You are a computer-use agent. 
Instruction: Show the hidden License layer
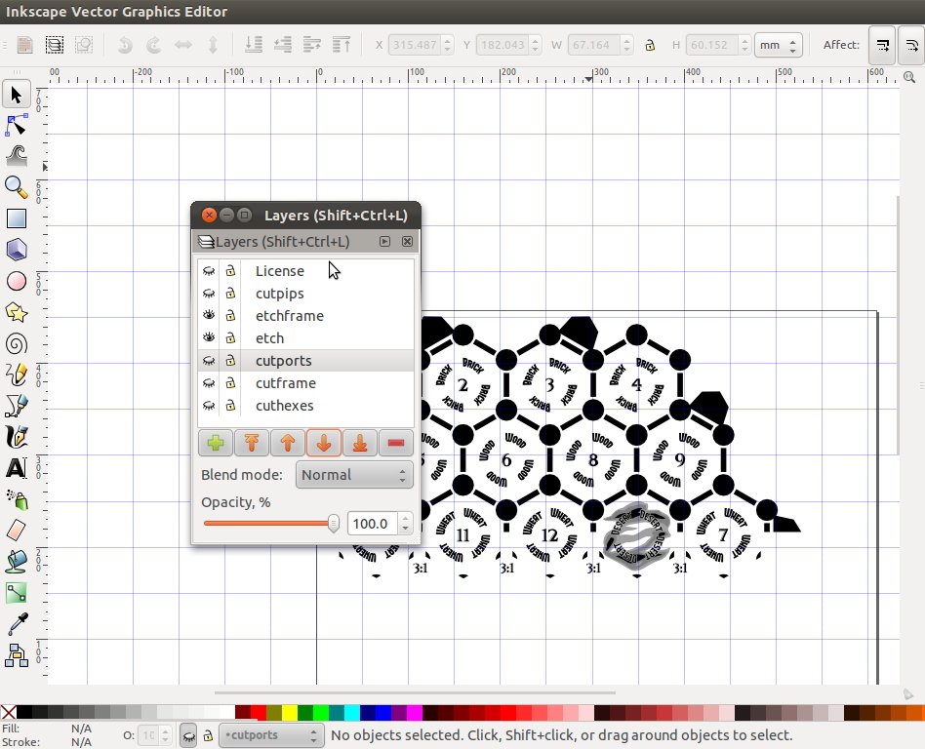pyautogui.click(x=209, y=270)
